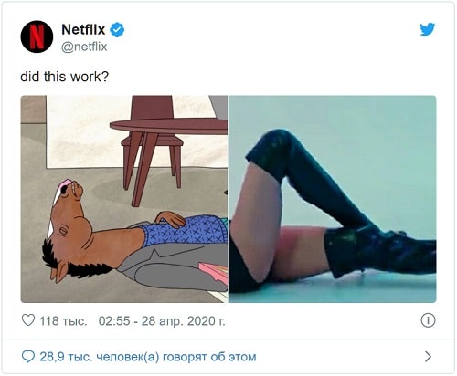Open the Netflix profile avatar
Screen dimensions: 457x376
point(37,37)
